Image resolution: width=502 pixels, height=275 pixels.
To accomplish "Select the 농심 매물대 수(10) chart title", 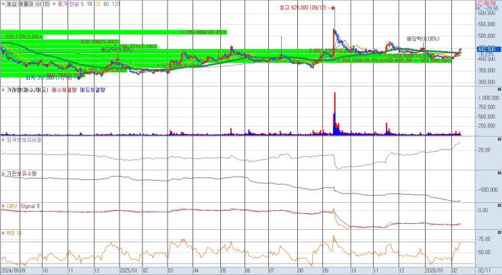I will coord(28,4).
